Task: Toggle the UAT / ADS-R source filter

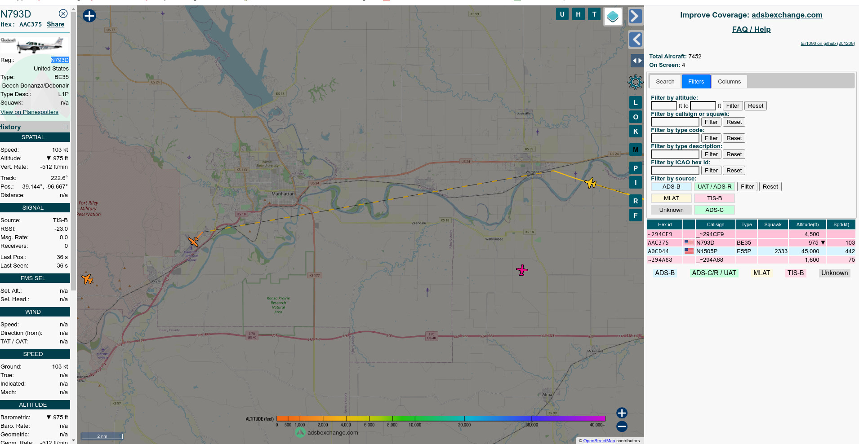Action: coord(714,187)
